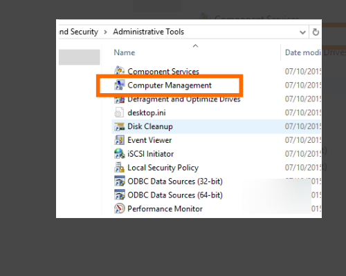
Task: Refresh the Administrative Tools folder
Action: (x=316, y=32)
